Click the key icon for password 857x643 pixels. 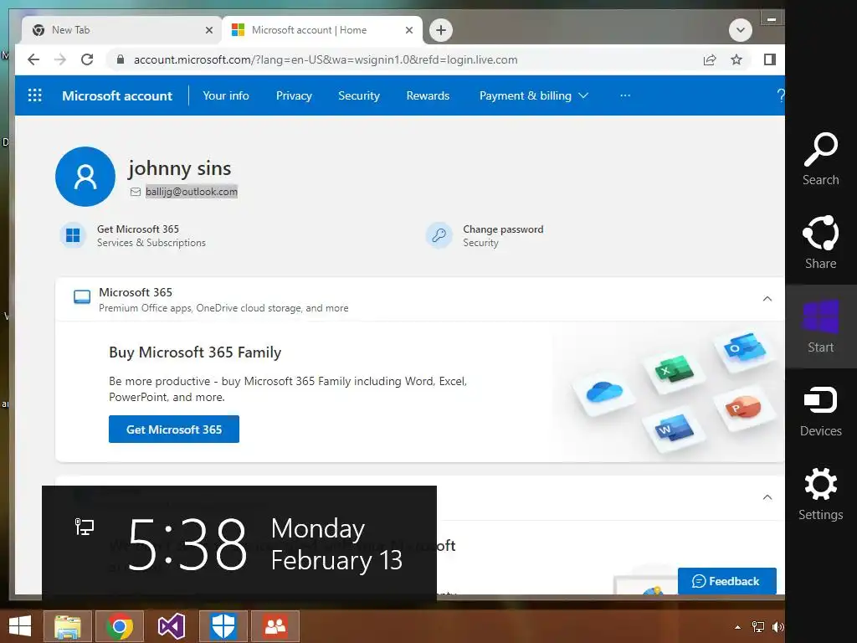coord(439,235)
